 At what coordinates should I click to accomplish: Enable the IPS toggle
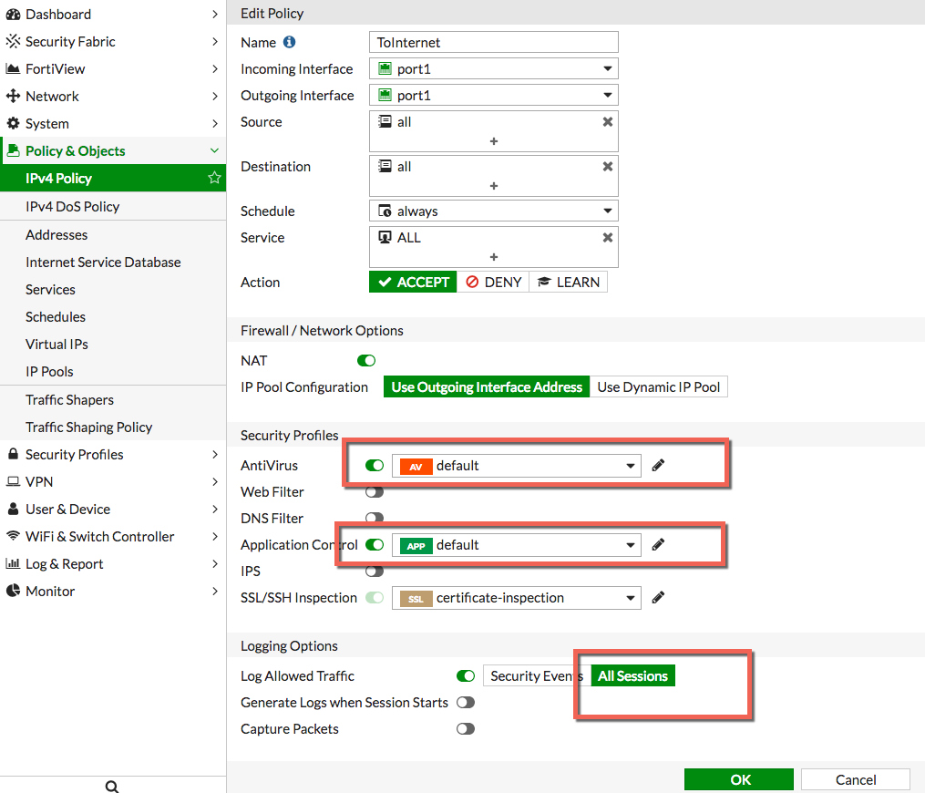(x=375, y=571)
